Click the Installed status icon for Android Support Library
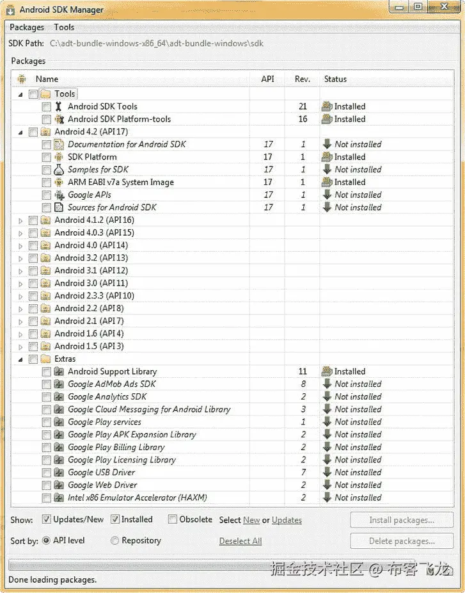This screenshot has width=465, height=593. (327, 371)
